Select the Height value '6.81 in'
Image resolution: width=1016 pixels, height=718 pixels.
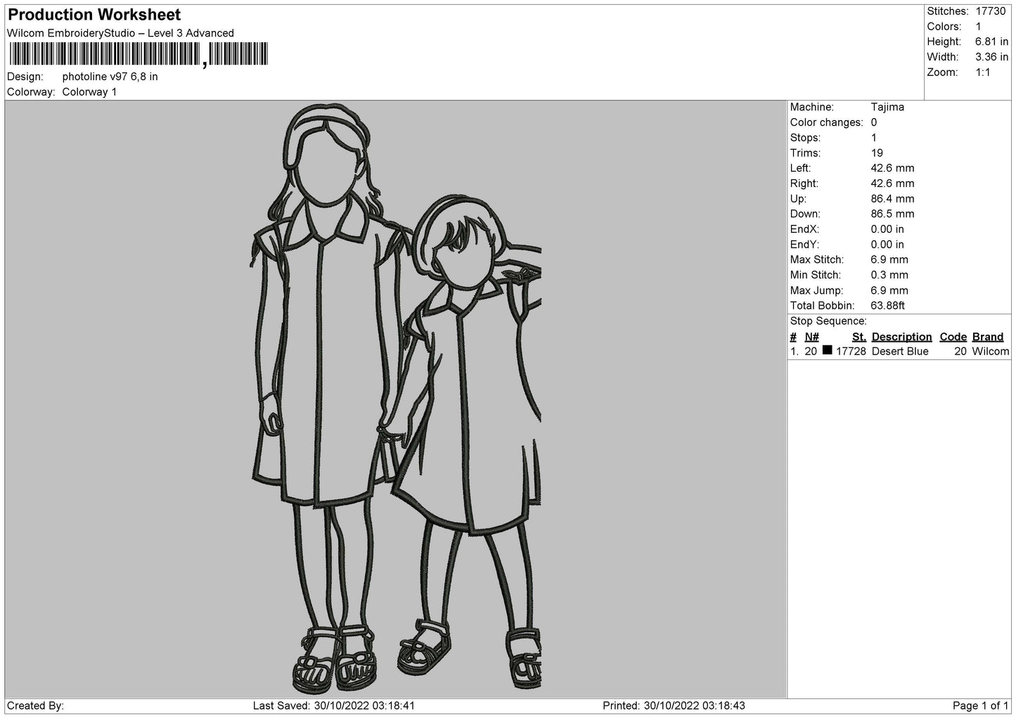click(x=991, y=42)
